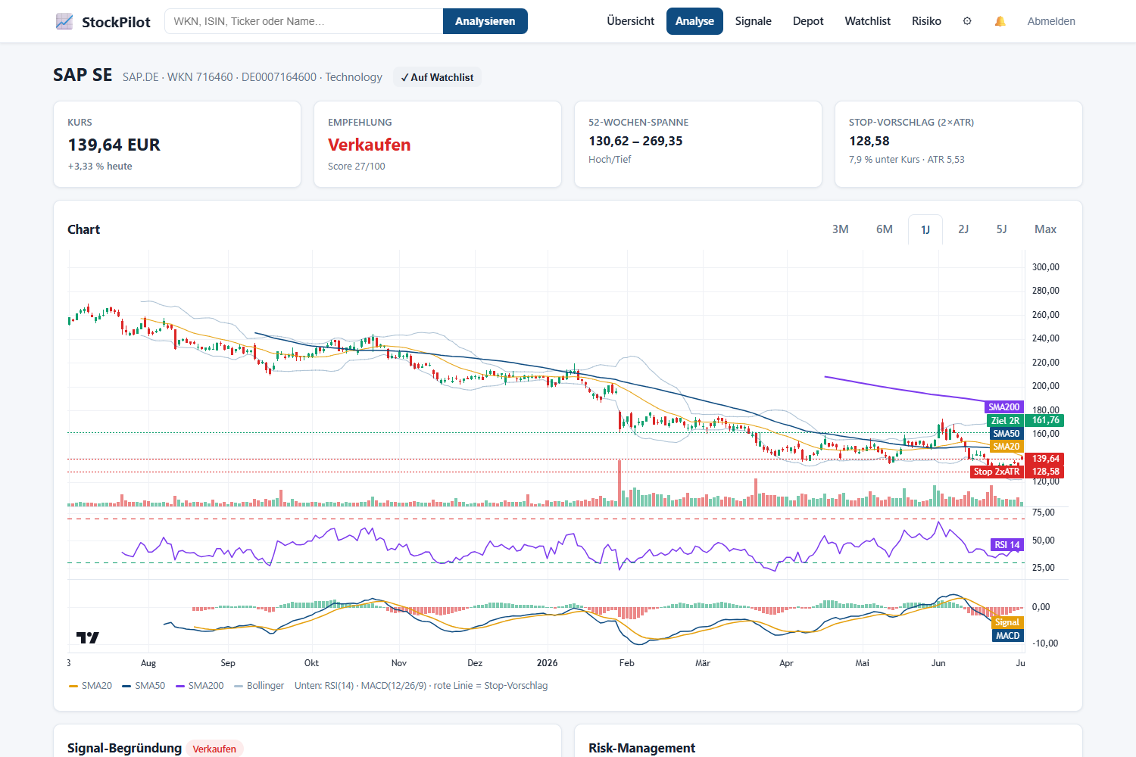
Task: Click the Bollinger legend entry
Action: [x=260, y=686]
